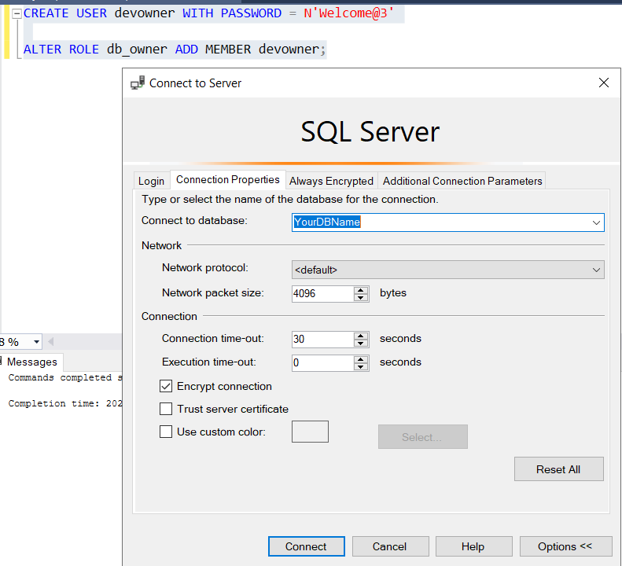Click 'db_owner' in the ALTER ROLE statement
The height and width of the screenshot is (566, 622).
pyautogui.click(x=137, y=50)
